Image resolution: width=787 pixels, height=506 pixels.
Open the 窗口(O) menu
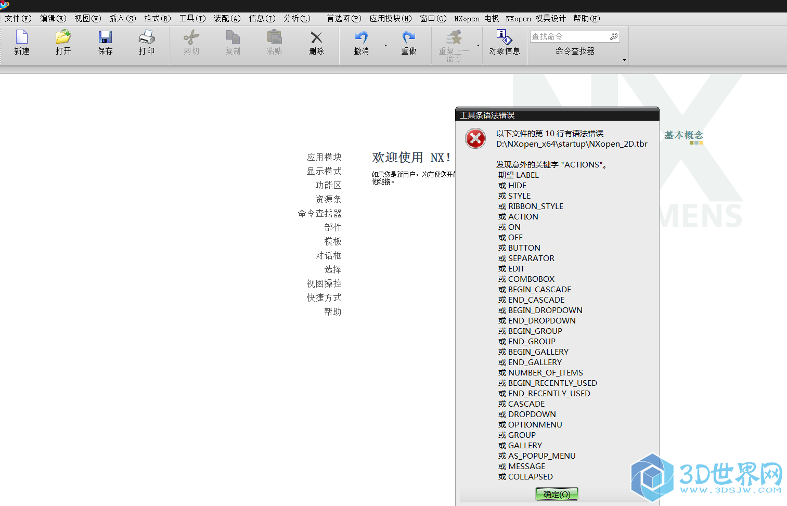click(x=433, y=19)
